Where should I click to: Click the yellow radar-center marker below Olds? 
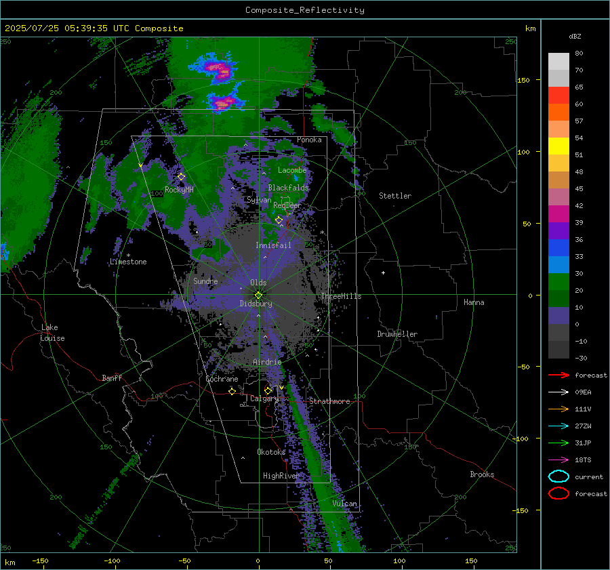point(258,296)
